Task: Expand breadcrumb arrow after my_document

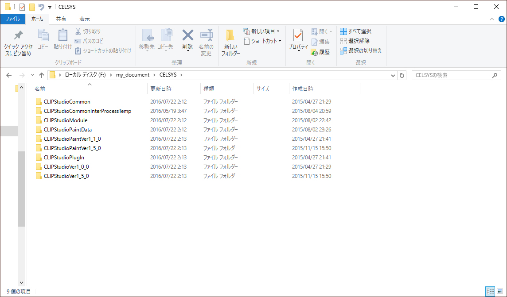Action: [x=155, y=75]
